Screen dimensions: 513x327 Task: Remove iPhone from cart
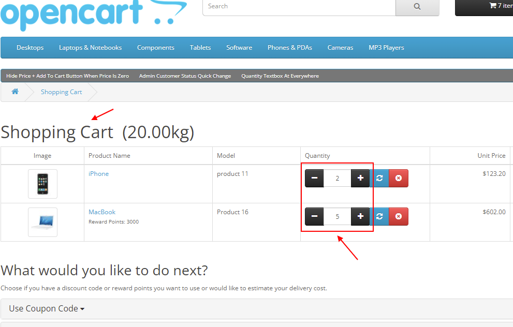399,178
